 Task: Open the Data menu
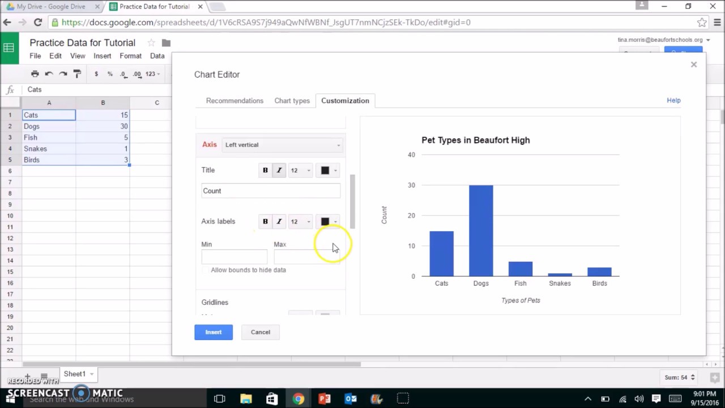[x=157, y=56]
